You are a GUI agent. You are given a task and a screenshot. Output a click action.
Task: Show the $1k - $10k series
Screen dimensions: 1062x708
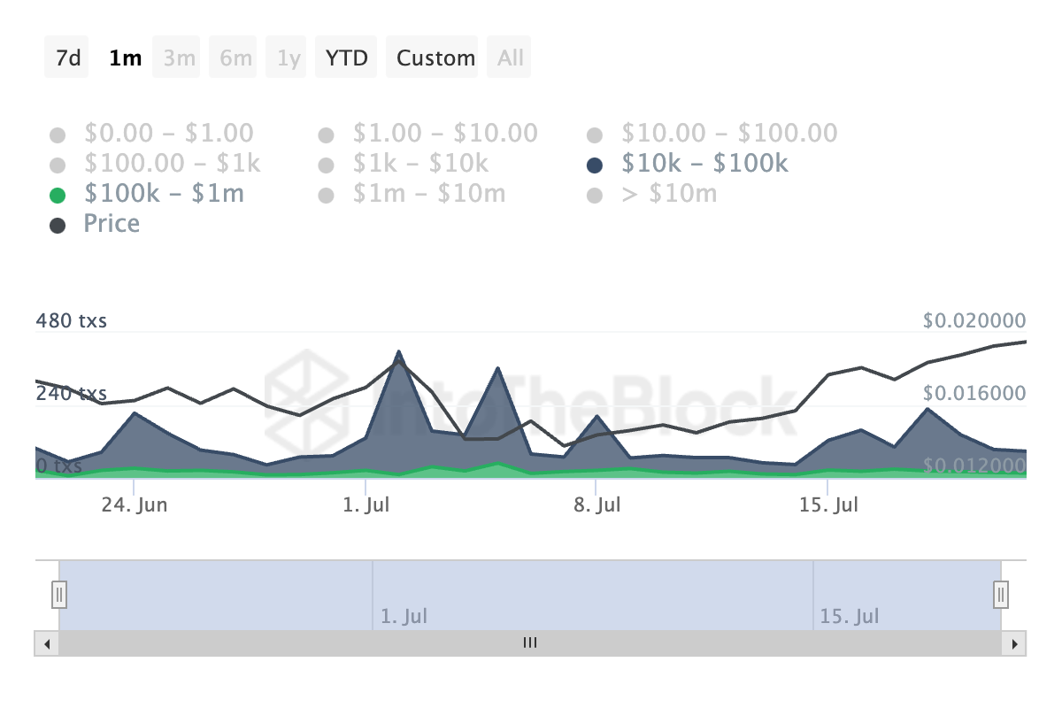pyautogui.click(x=420, y=164)
